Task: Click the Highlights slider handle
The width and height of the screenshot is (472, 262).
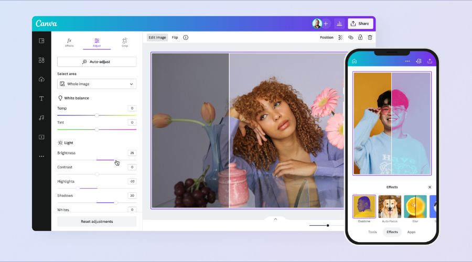Action: 78,188
